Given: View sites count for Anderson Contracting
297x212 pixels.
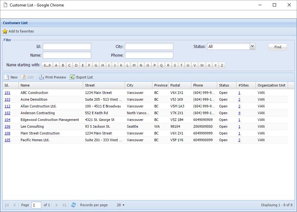Looking at the screenshot, I should [x=239, y=113].
